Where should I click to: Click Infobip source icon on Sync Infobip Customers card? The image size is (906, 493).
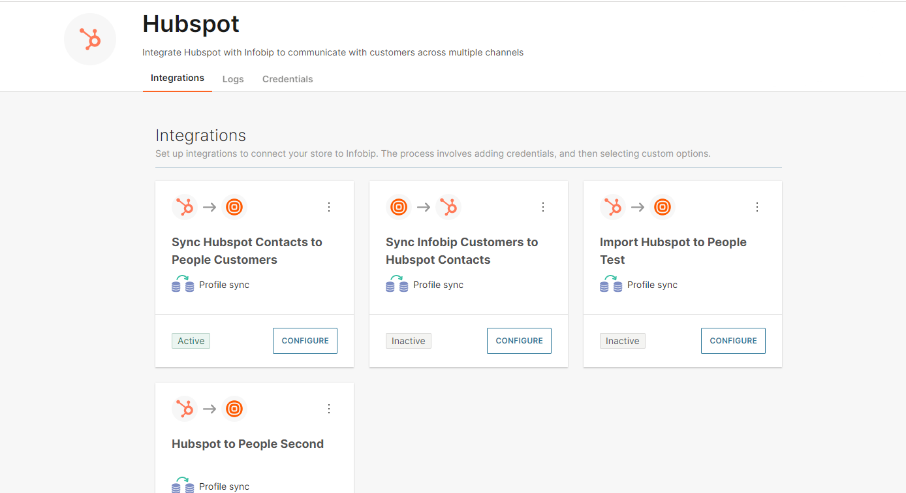pyautogui.click(x=399, y=207)
